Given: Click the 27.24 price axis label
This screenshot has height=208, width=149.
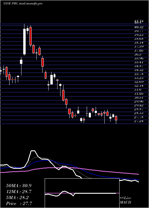Looking at the screenshot, I should pos(139,121).
